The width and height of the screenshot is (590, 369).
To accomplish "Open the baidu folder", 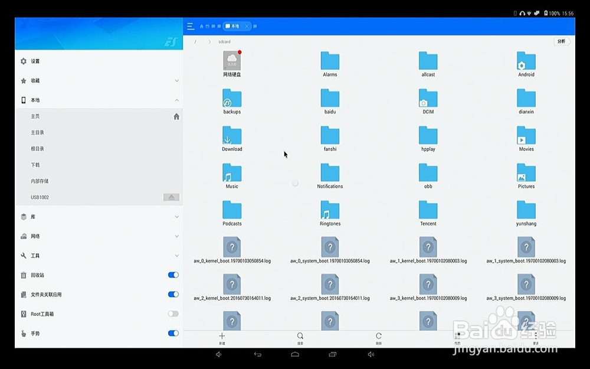I will coord(330,102).
